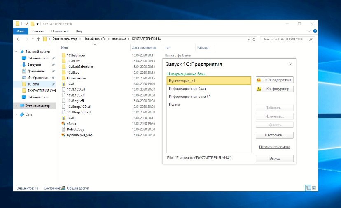Image resolution: width=341 pixels, height=208 pixels.
Task: Open Документы in quick access
Action: tap(36, 71)
